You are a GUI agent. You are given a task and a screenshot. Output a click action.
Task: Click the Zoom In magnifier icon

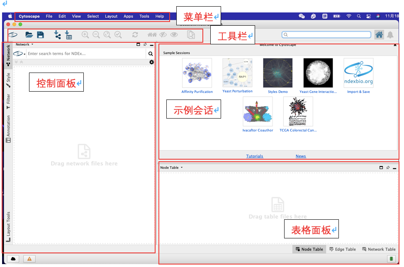85,35
